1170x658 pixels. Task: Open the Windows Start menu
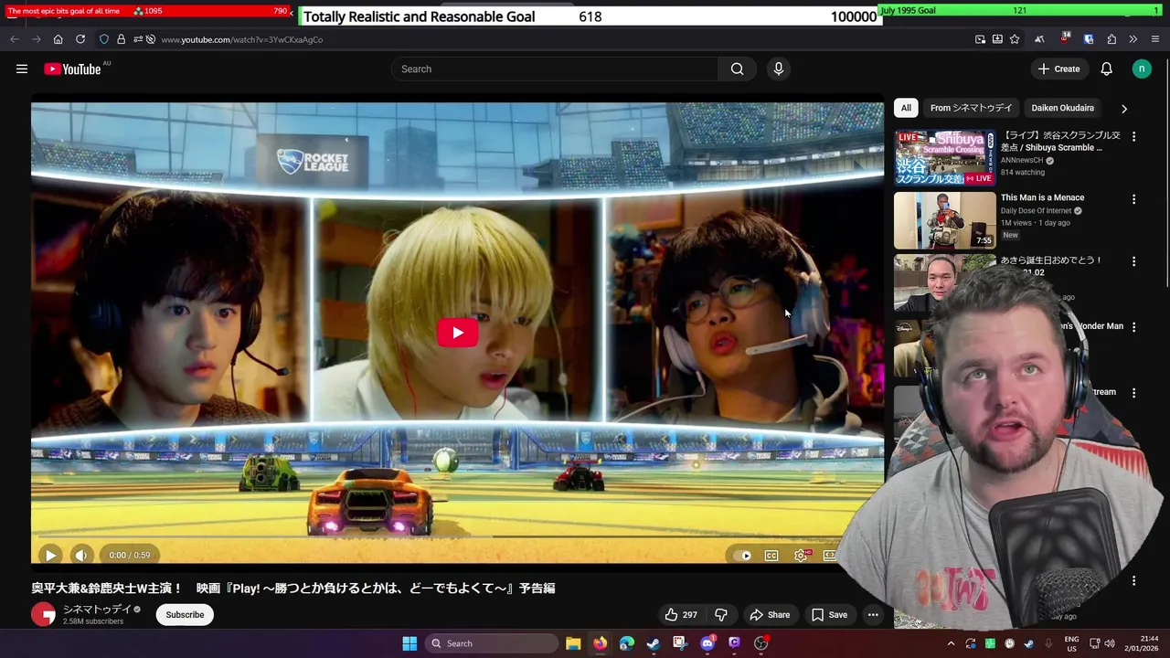point(409,643)
